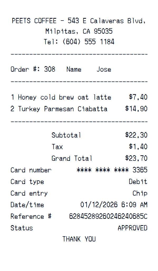Click the Subtotal label
Viewport: 158px width, 271px height.
click(66, 135)
